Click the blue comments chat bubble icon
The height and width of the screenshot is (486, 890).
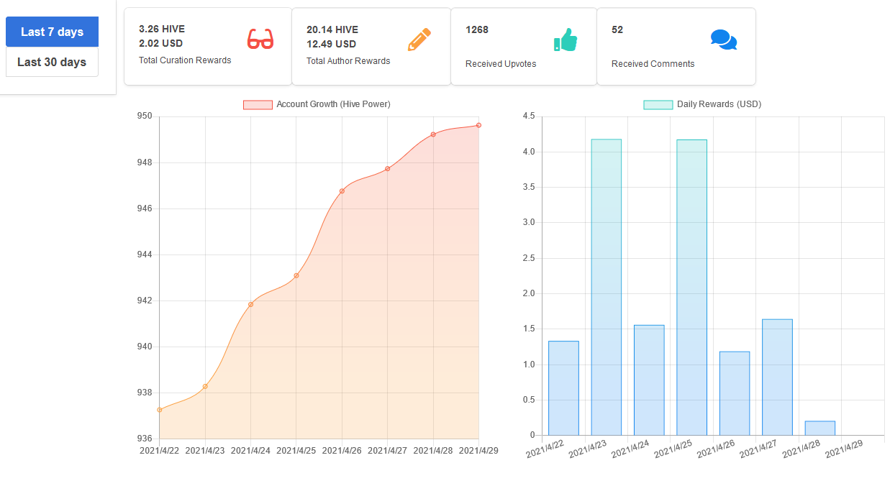tap(724, 40)
